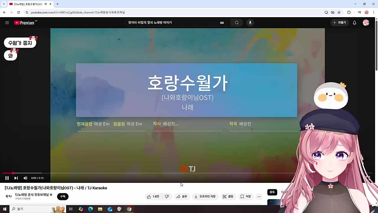Open more actions ellipsis menu
This screenshot has width=378, height=213.
click(x=259, y=197)
